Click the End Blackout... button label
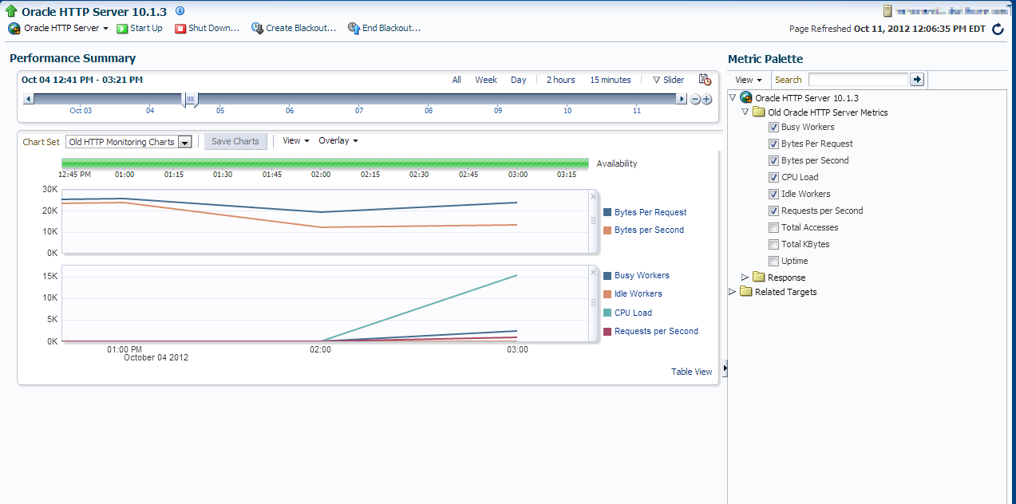The image size is (1016, 504). 391,28
